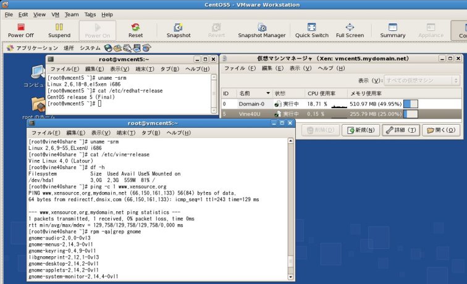Click the 開く(O) button
Screen dimensions: 467x284
click(441, 130)
